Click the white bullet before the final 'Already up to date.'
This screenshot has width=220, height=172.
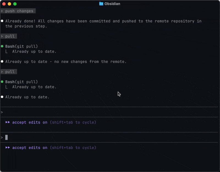click(2, 97)
